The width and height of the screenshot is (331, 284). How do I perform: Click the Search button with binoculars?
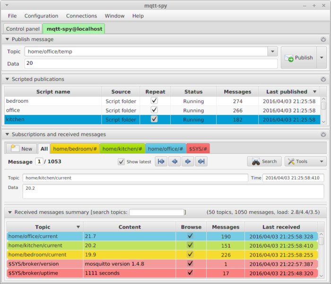264,162
